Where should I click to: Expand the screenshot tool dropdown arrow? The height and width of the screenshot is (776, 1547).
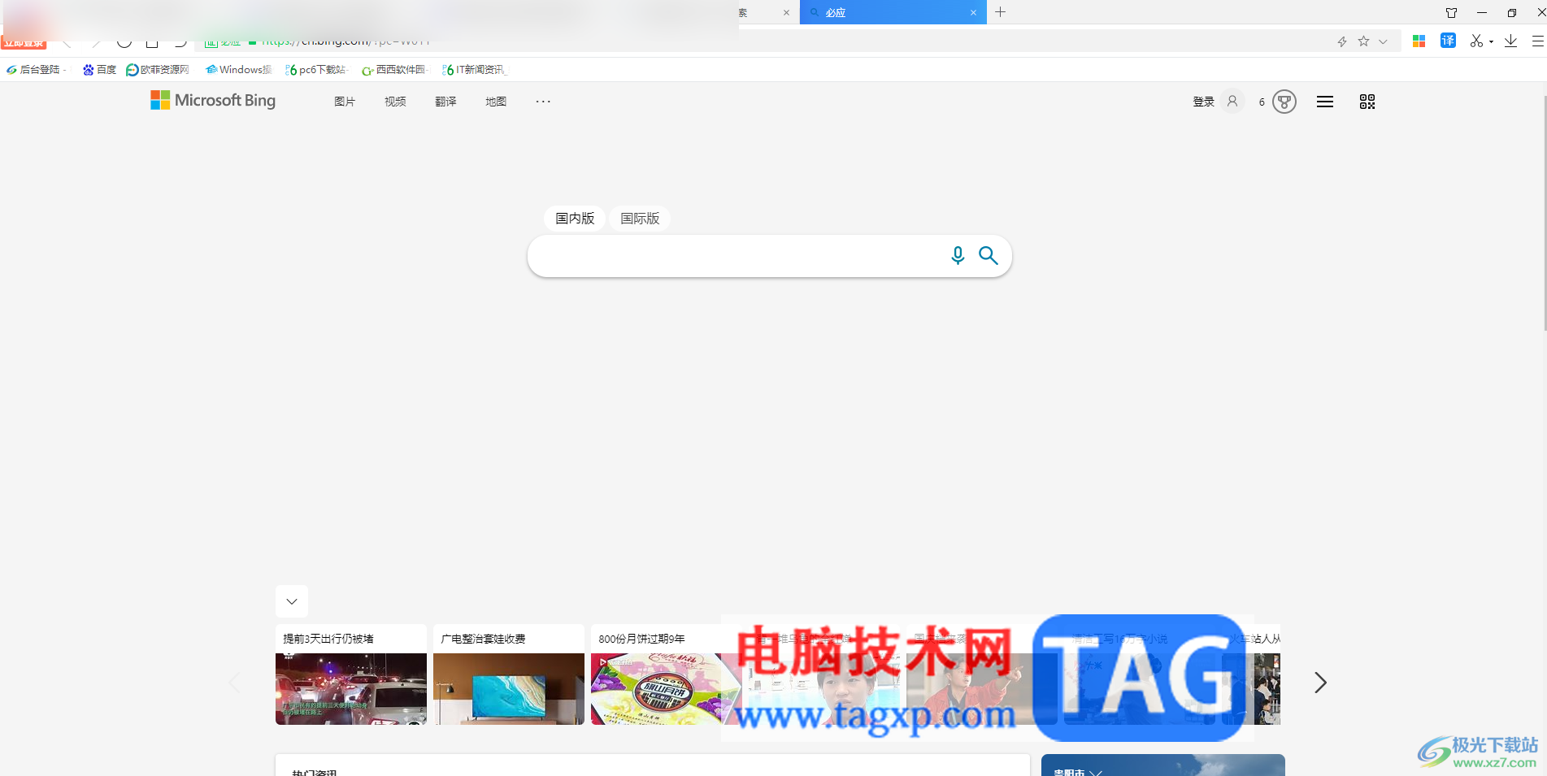(x=1491, y=41)
